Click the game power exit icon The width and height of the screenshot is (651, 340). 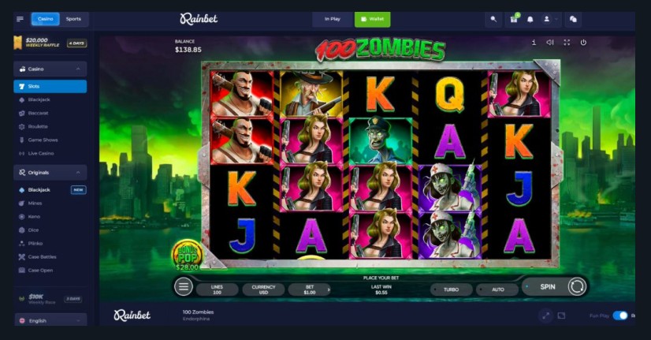pyautogui.click(x=583, y=43)
